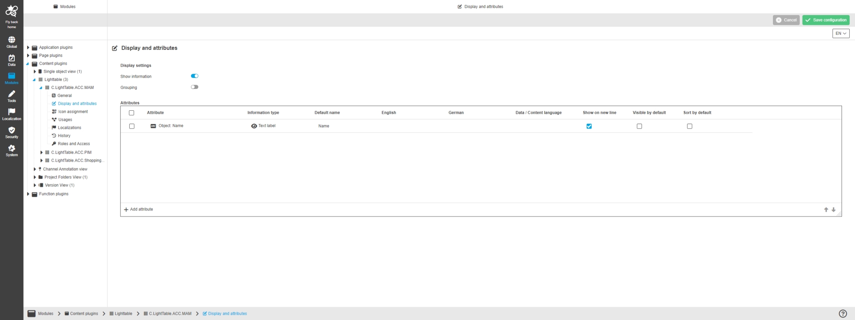855x320 pixels.
Task: Click the Page plugins folder icon
Action: (x=35, y=56)
